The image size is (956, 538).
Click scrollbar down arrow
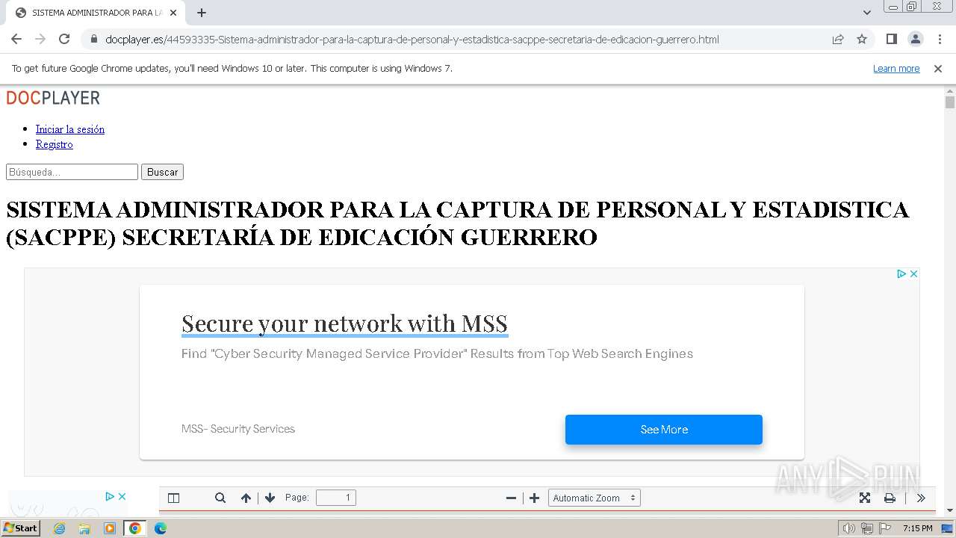pyautogui.click(x=950, y=510)
